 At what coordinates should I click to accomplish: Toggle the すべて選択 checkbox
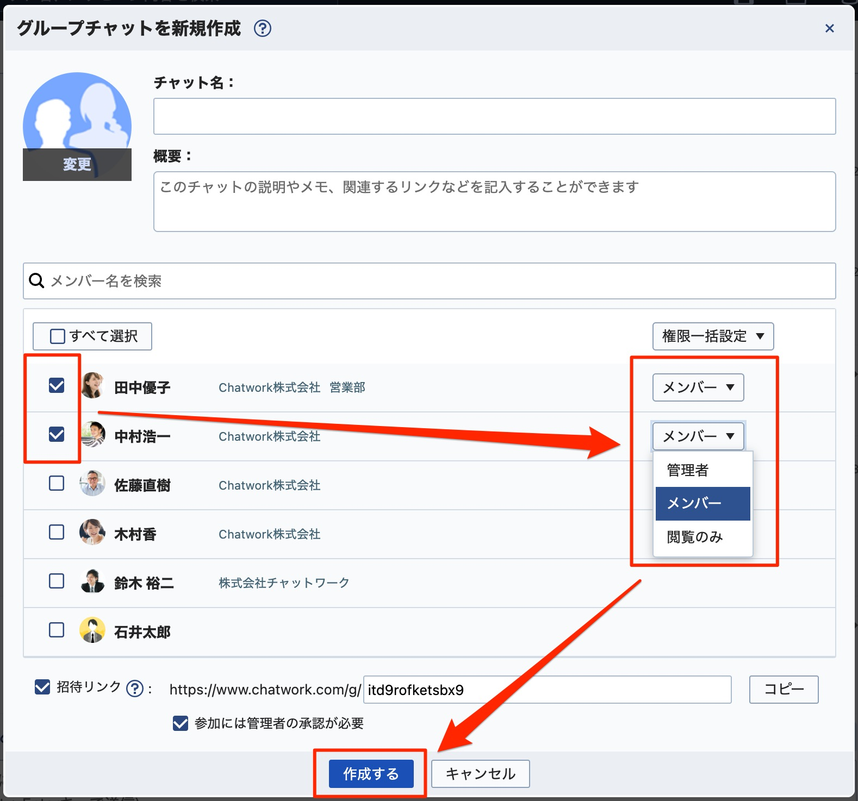point(58,336)
